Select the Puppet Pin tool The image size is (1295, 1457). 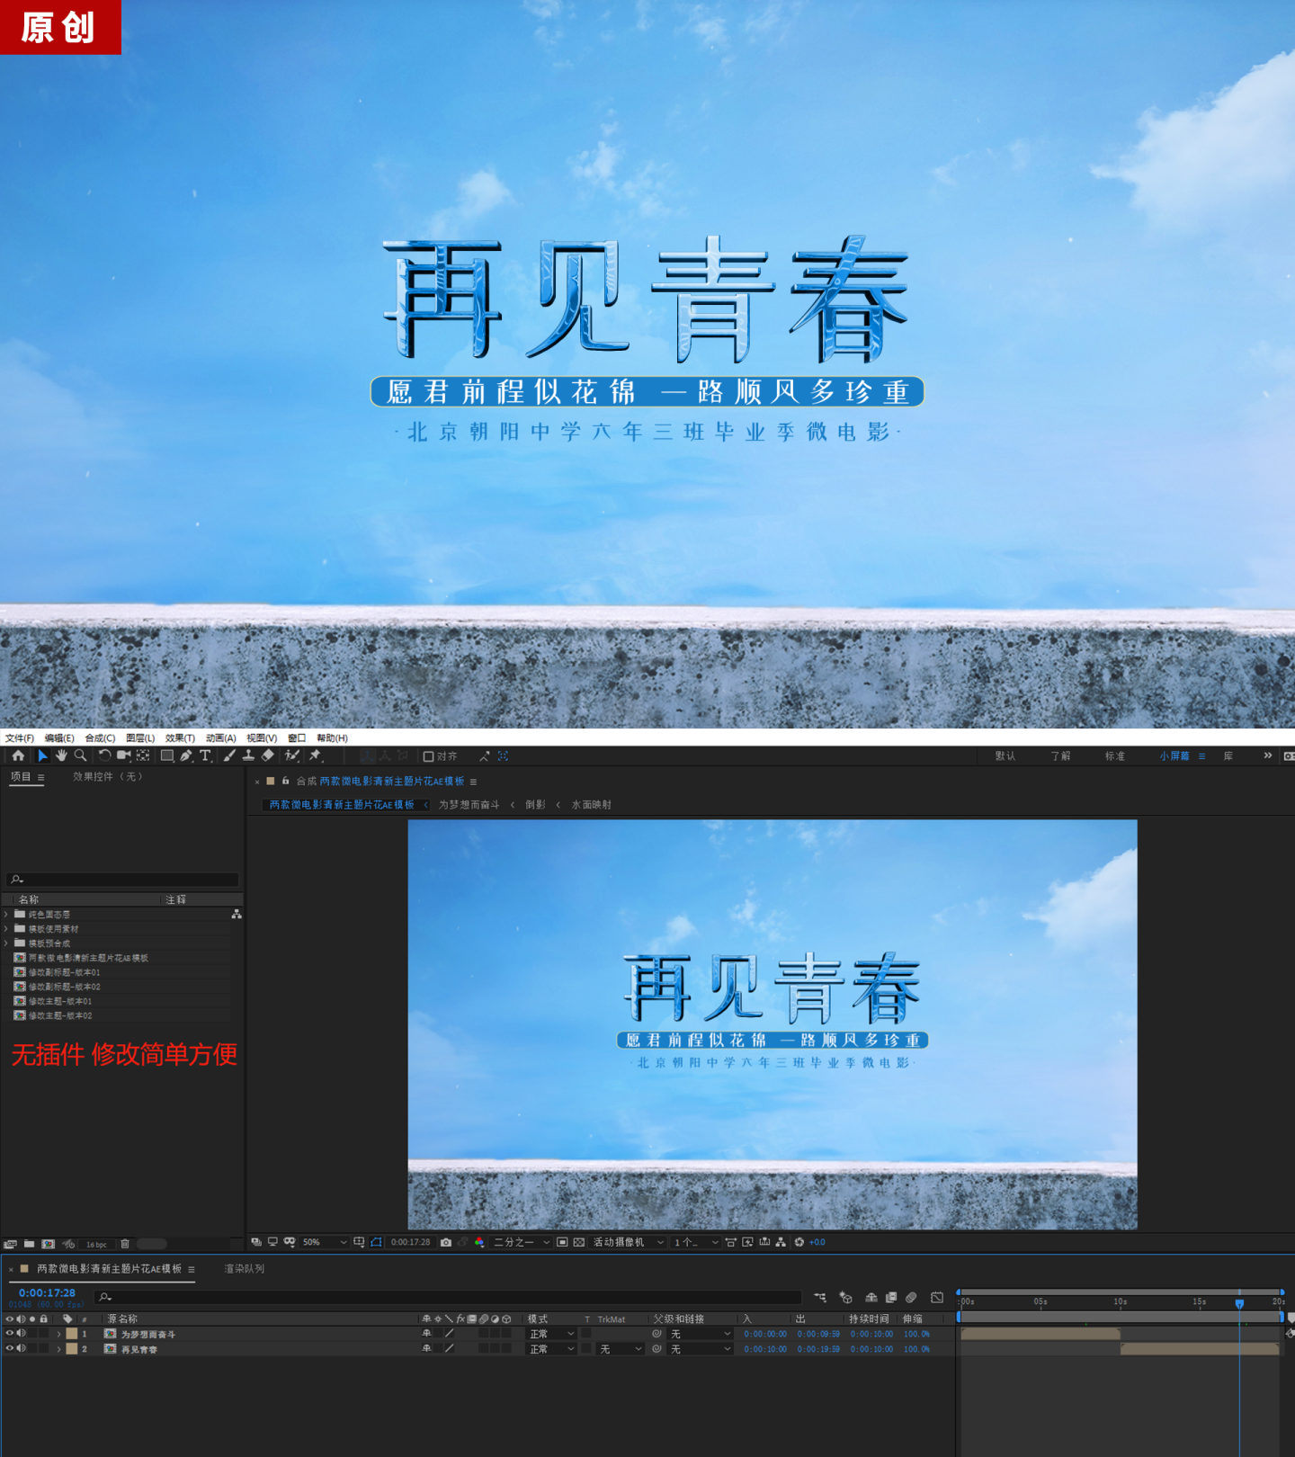315,756
